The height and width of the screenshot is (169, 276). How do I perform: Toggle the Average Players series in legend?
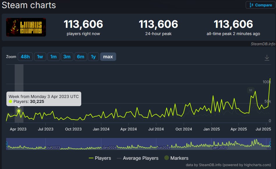[x=138, y=158]
